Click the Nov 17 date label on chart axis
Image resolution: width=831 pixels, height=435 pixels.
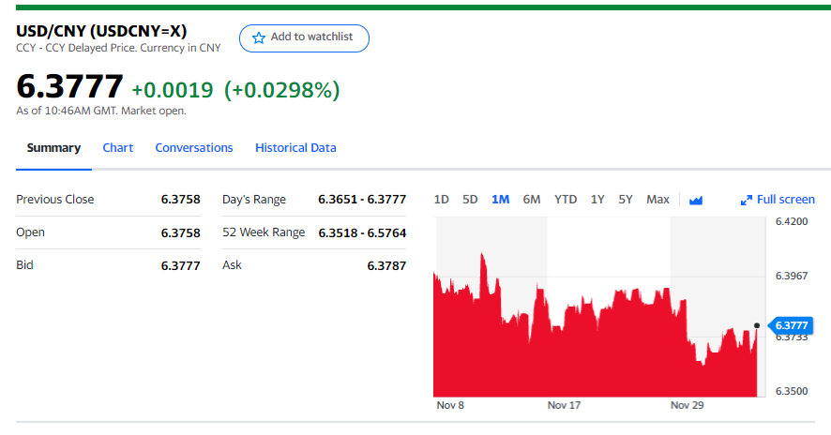pyautogui.click(x=563, y=406)
